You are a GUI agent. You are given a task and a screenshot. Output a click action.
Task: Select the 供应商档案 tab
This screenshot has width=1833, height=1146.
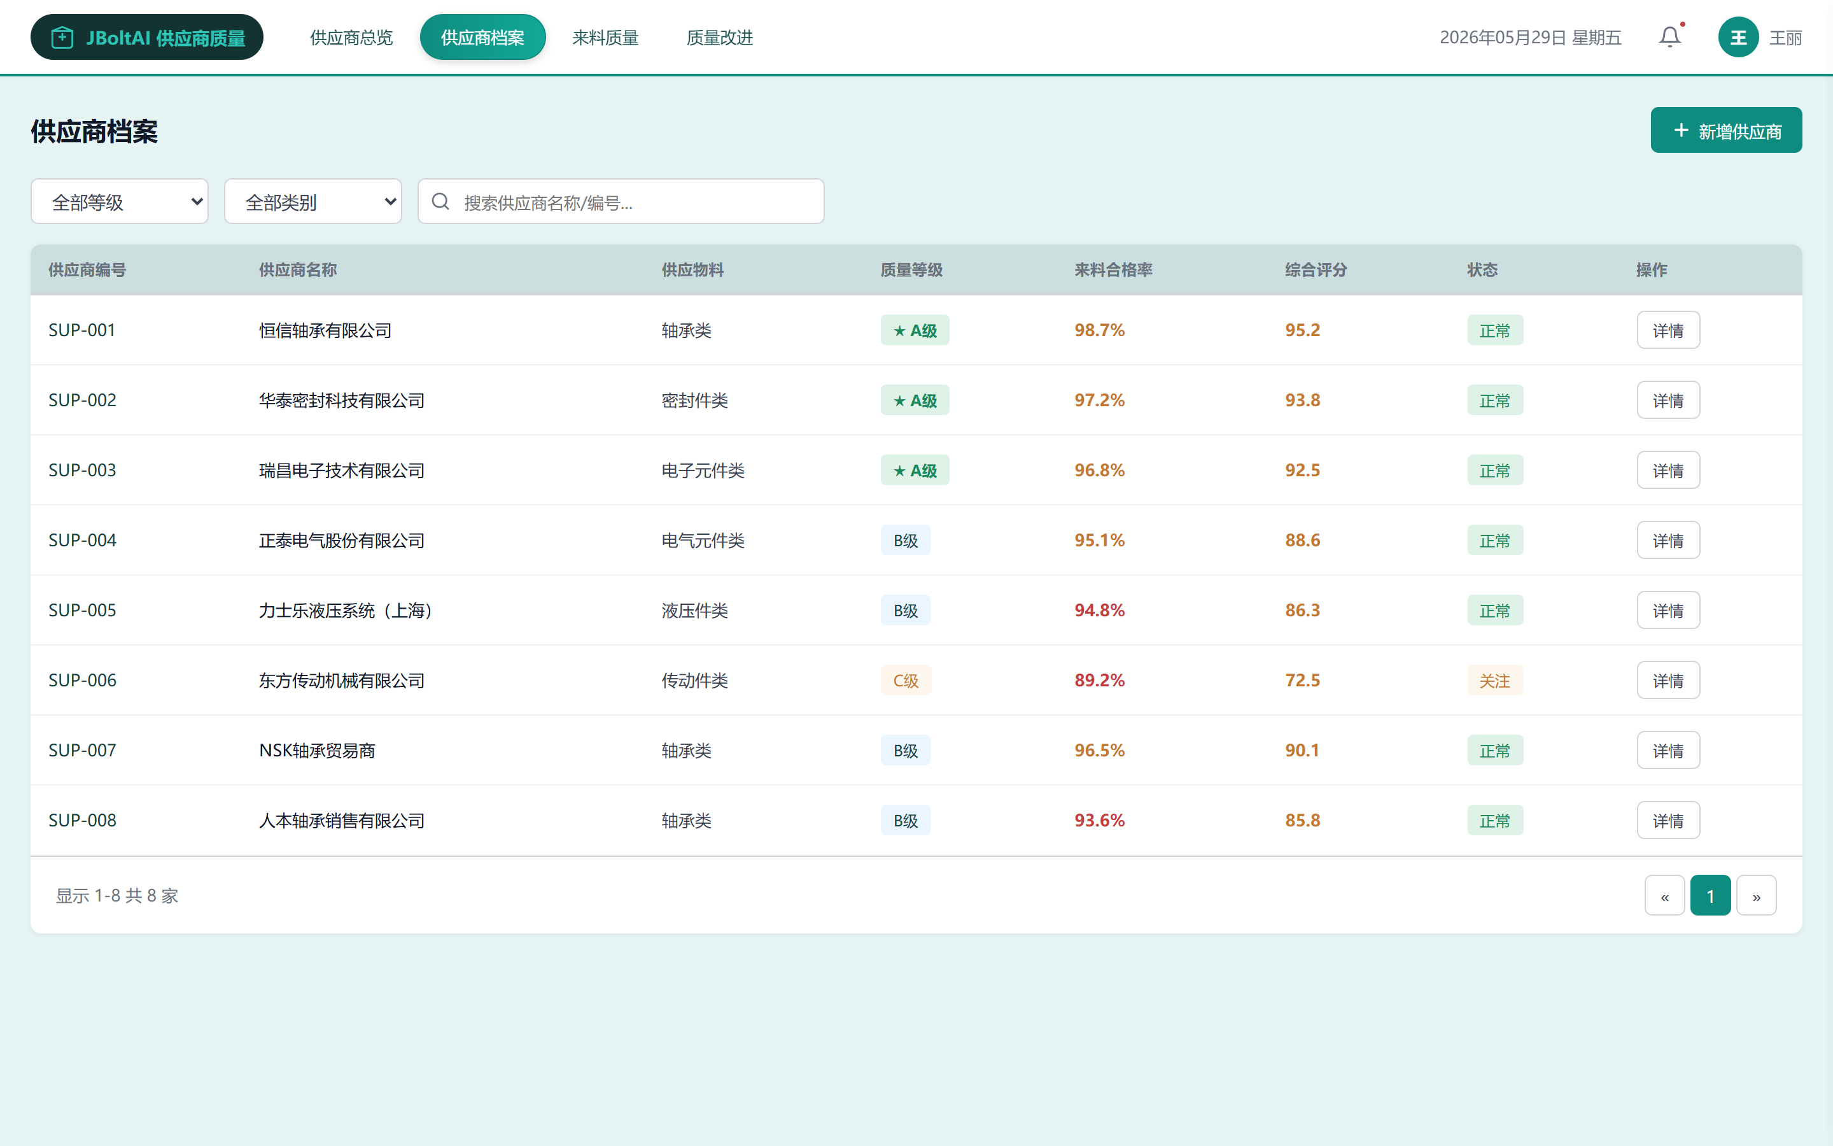click(482, 37)
